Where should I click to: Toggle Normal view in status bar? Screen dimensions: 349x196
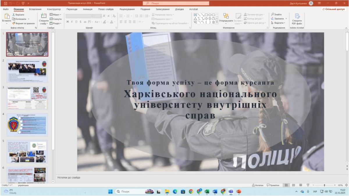286,185
